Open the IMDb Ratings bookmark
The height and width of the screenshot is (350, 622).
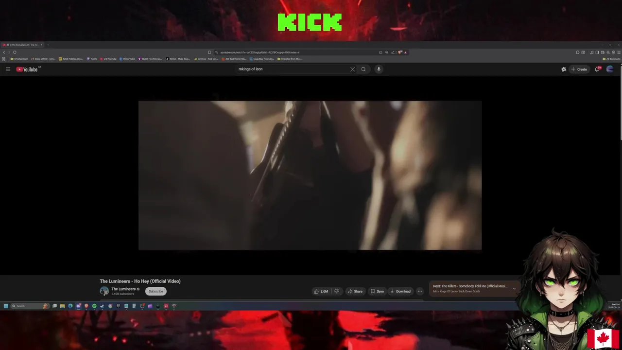click(x=71, y=59)
